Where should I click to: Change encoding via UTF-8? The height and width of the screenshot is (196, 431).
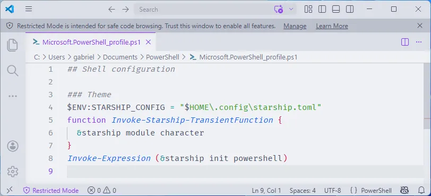[333, 191]
